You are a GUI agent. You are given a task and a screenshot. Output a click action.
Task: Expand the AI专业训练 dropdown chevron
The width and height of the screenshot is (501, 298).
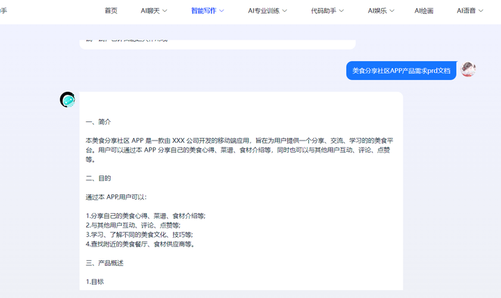click(285, 11)
